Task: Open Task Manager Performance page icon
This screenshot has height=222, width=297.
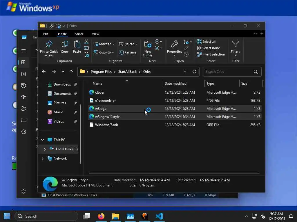Action: click(x=23, y=74)
